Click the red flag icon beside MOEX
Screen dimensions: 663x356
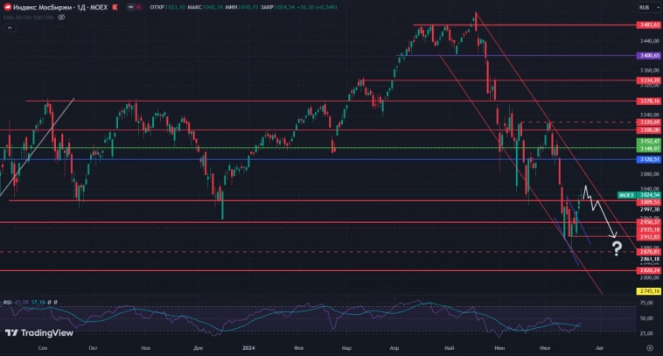pyautogui.click(x=115, y=7)
